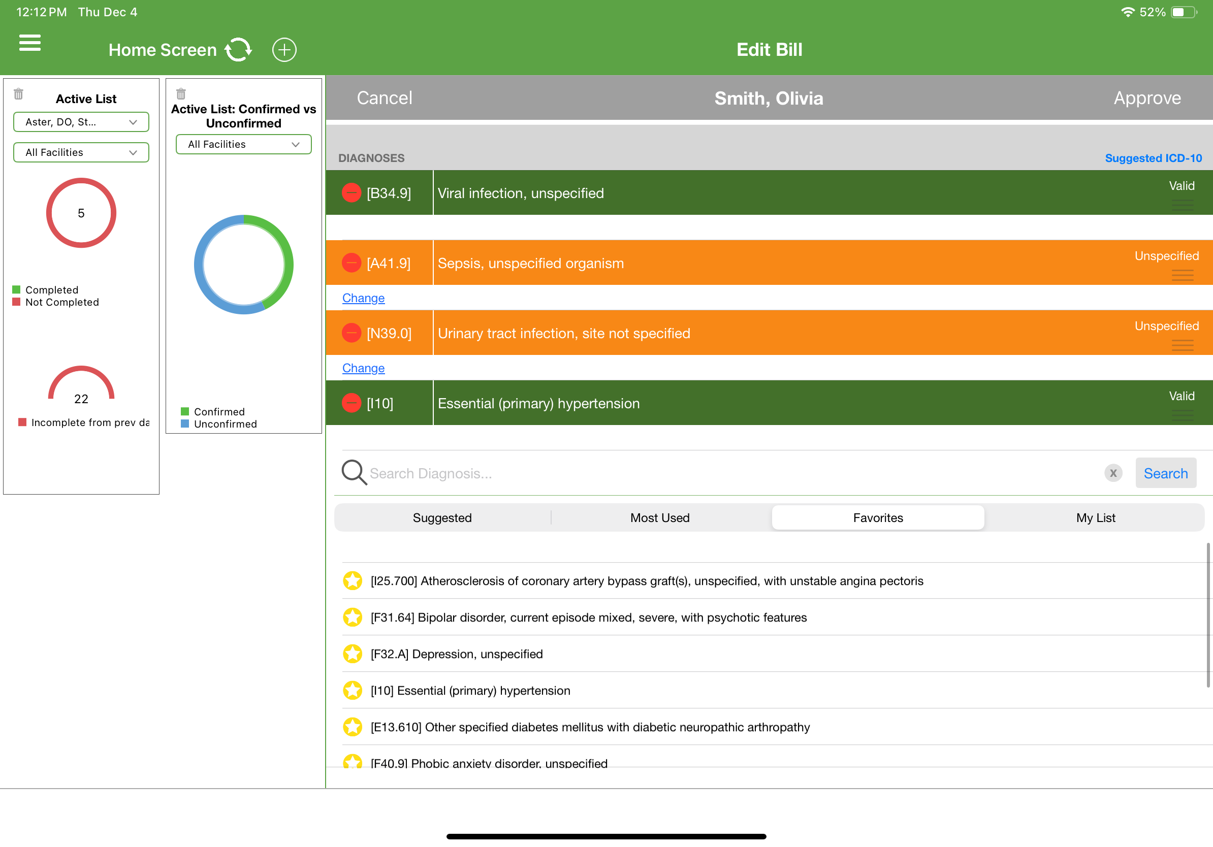
Task: Delete the Active List widget with its trash icon
Action: (x=18, y=94)
